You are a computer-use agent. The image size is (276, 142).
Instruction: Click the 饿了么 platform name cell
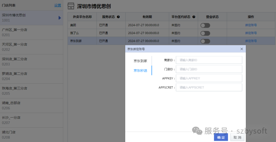(x=82, y=33)
